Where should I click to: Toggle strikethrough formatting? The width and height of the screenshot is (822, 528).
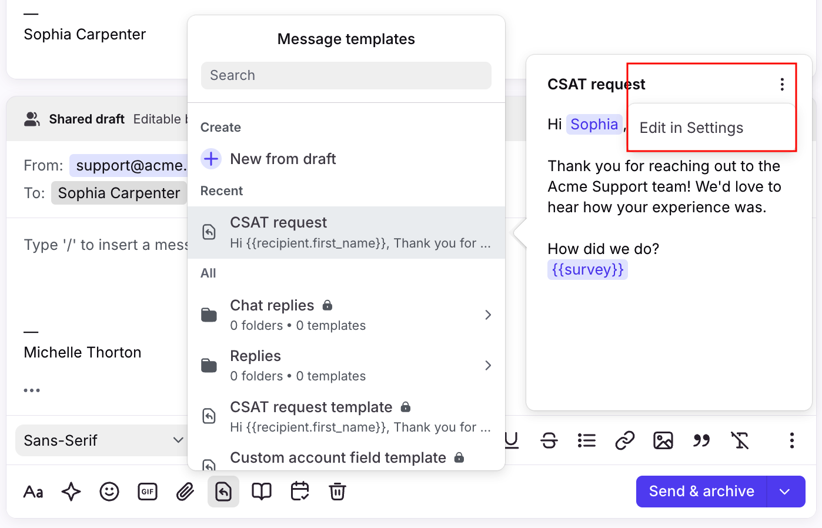[549, 440]
